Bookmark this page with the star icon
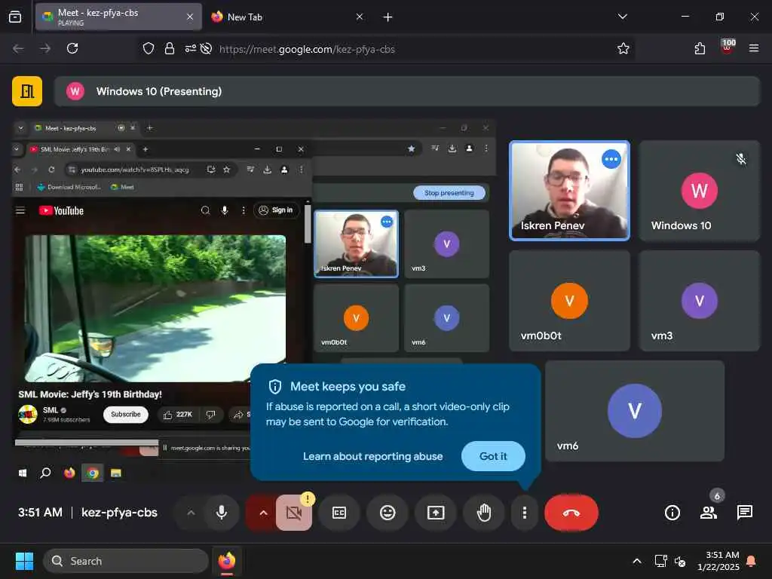Image resolution: width=772 pixels, height=579 pixels. (623, 48)
